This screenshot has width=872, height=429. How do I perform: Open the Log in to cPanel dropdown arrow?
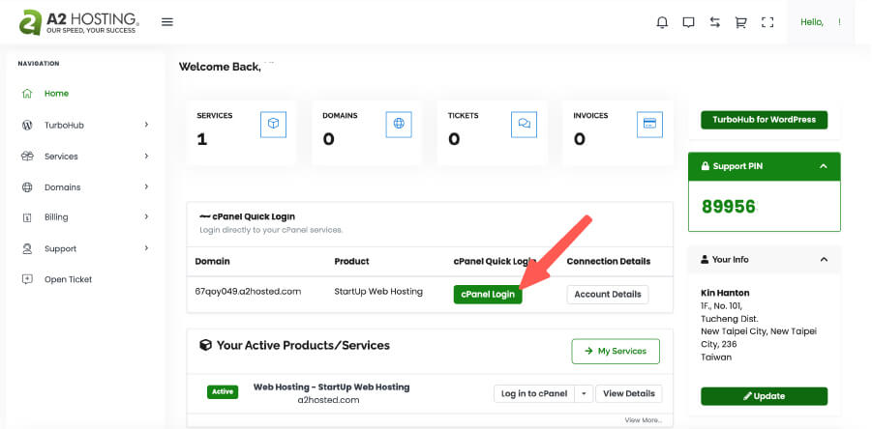pos(583,393)
